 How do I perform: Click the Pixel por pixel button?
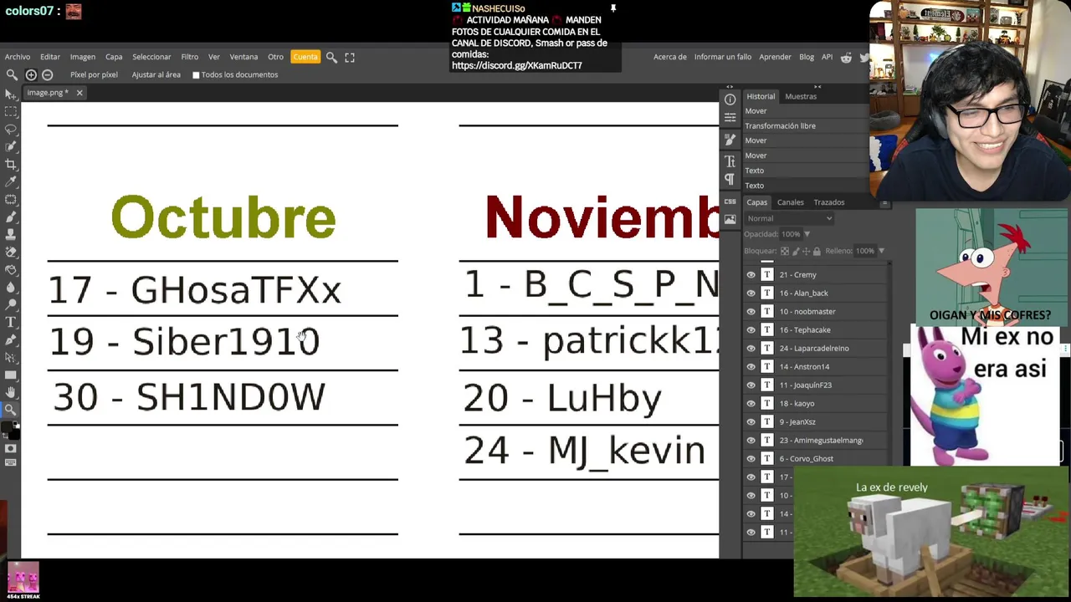[x=94, y=74]
